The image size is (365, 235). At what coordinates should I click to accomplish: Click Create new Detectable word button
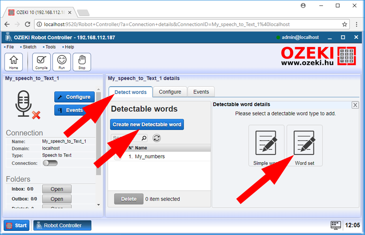[147, 125]
